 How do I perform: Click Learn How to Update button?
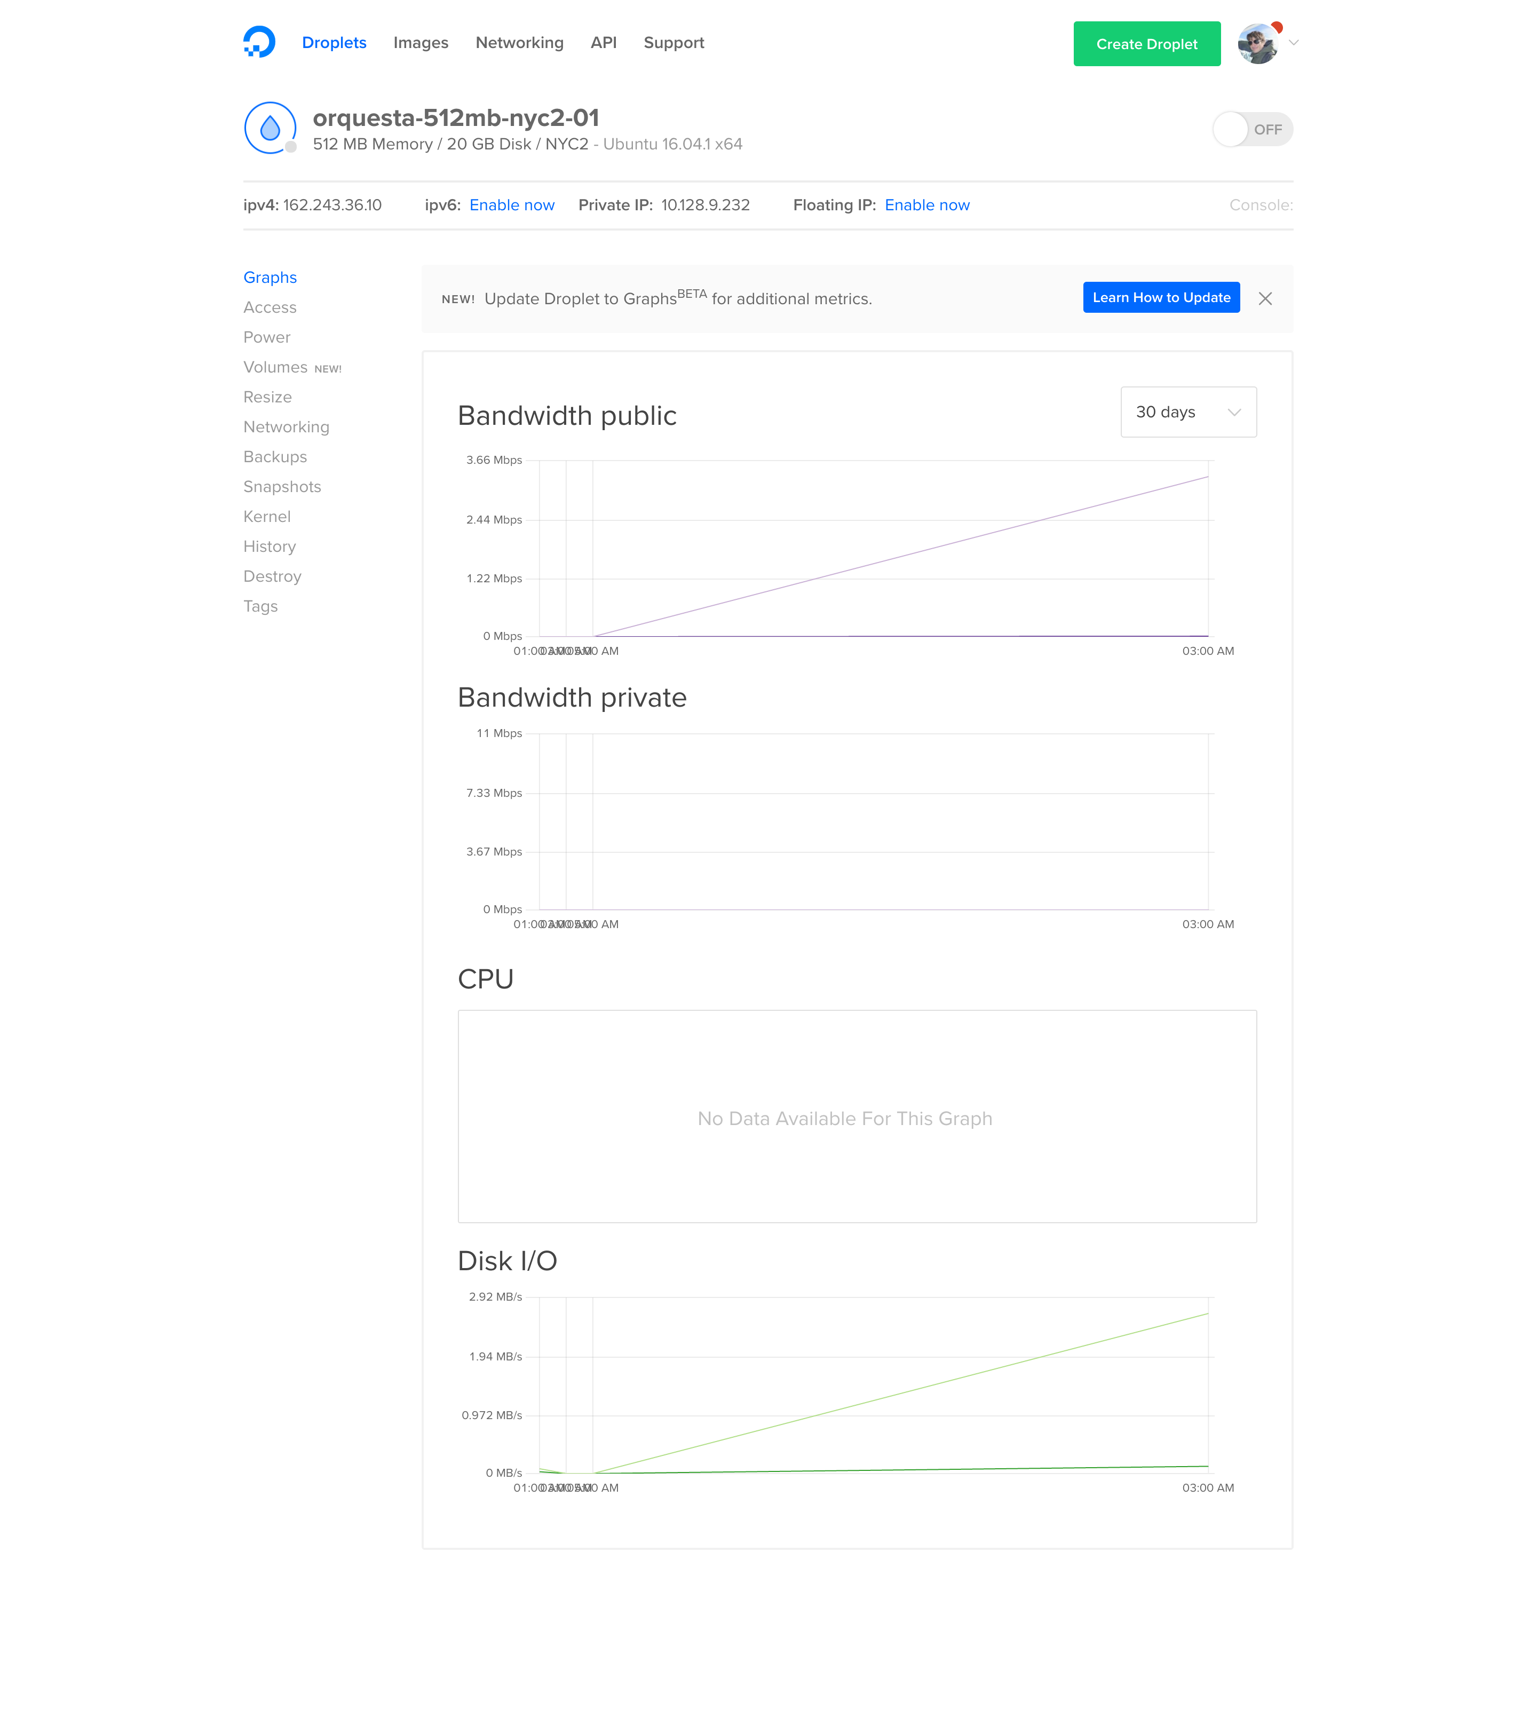pos(1161,297)
